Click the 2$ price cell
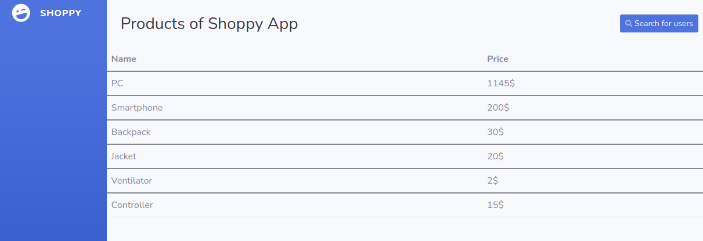Image resolution: width=703 pixels, height=241 pixels. coord(493,181)
